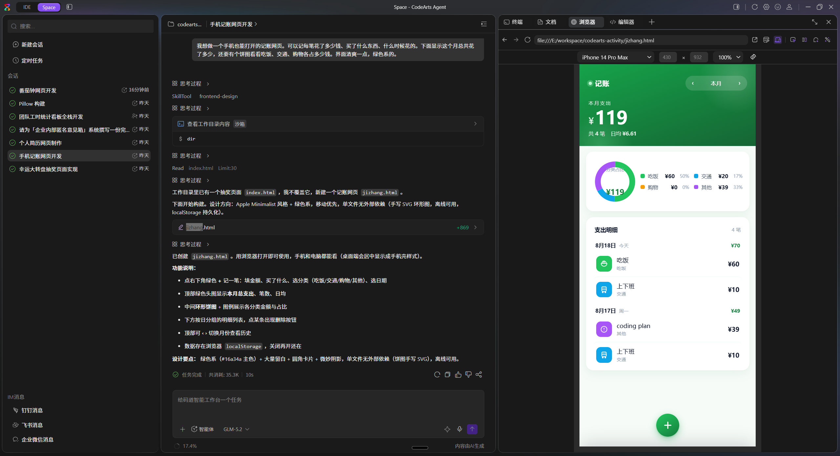Open the user account icon
Image resolution: width=840 pixels, height=456 pixels.
789,7
